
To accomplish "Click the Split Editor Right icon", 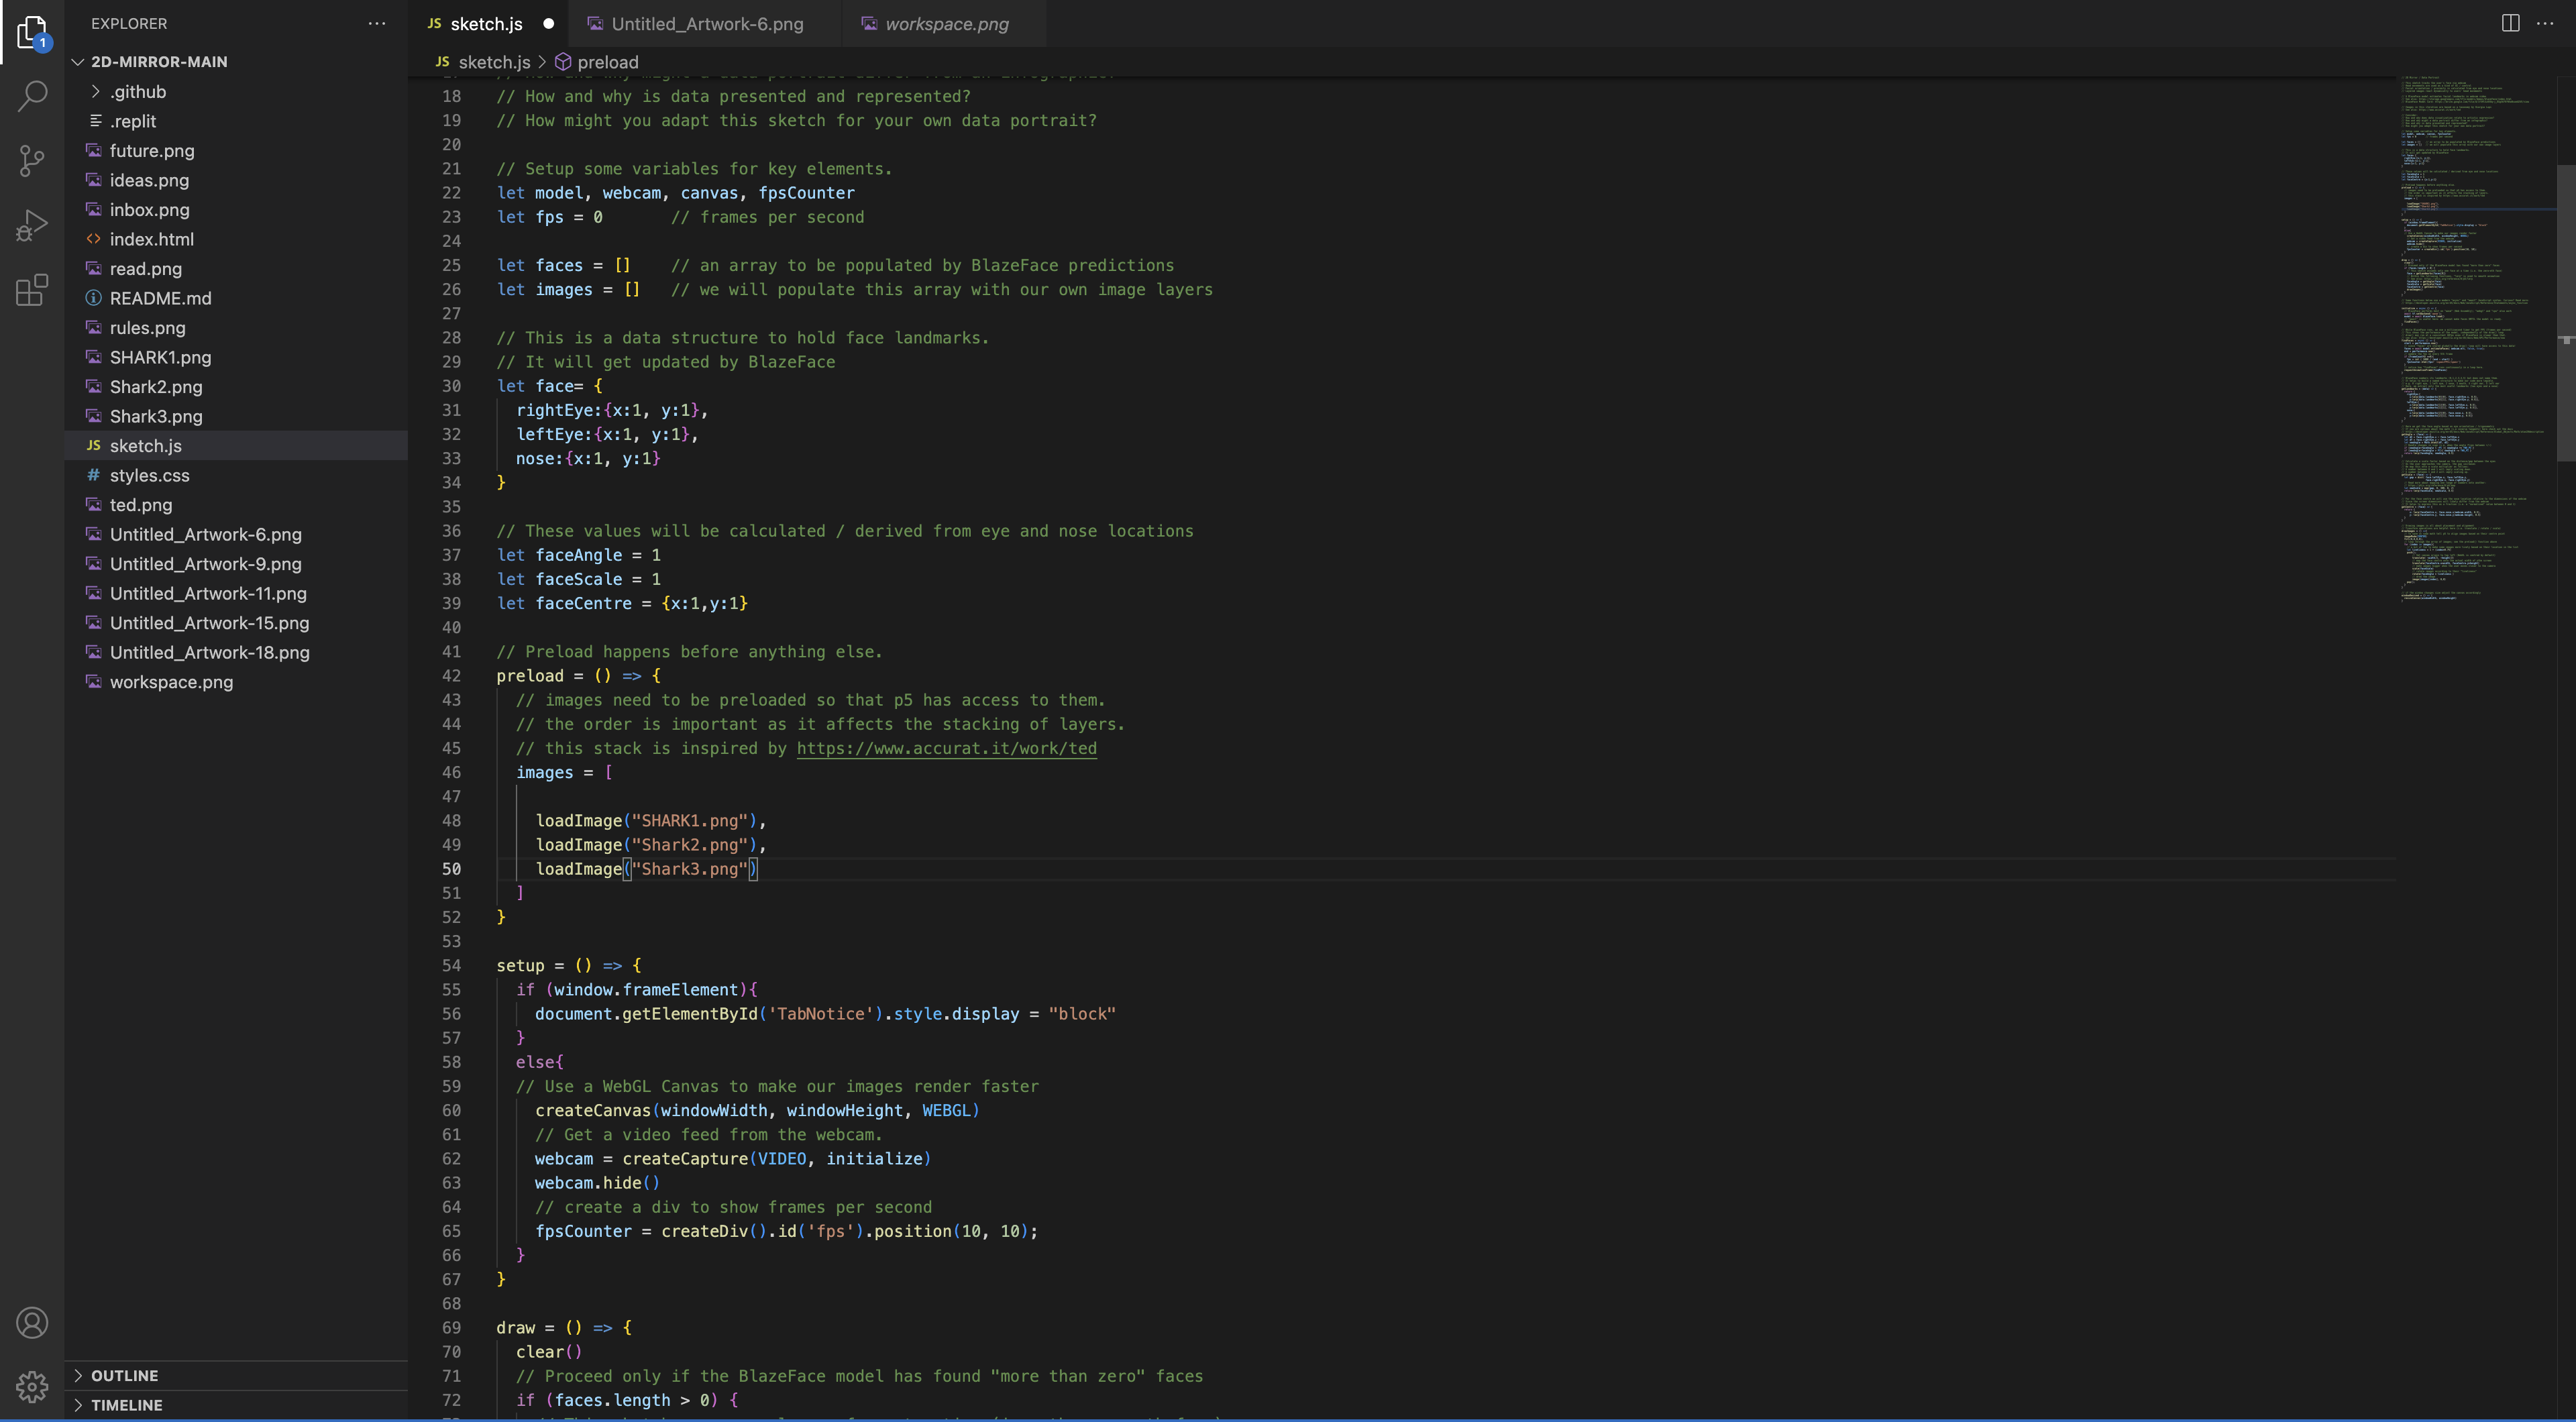I will tap(2510, 23).
